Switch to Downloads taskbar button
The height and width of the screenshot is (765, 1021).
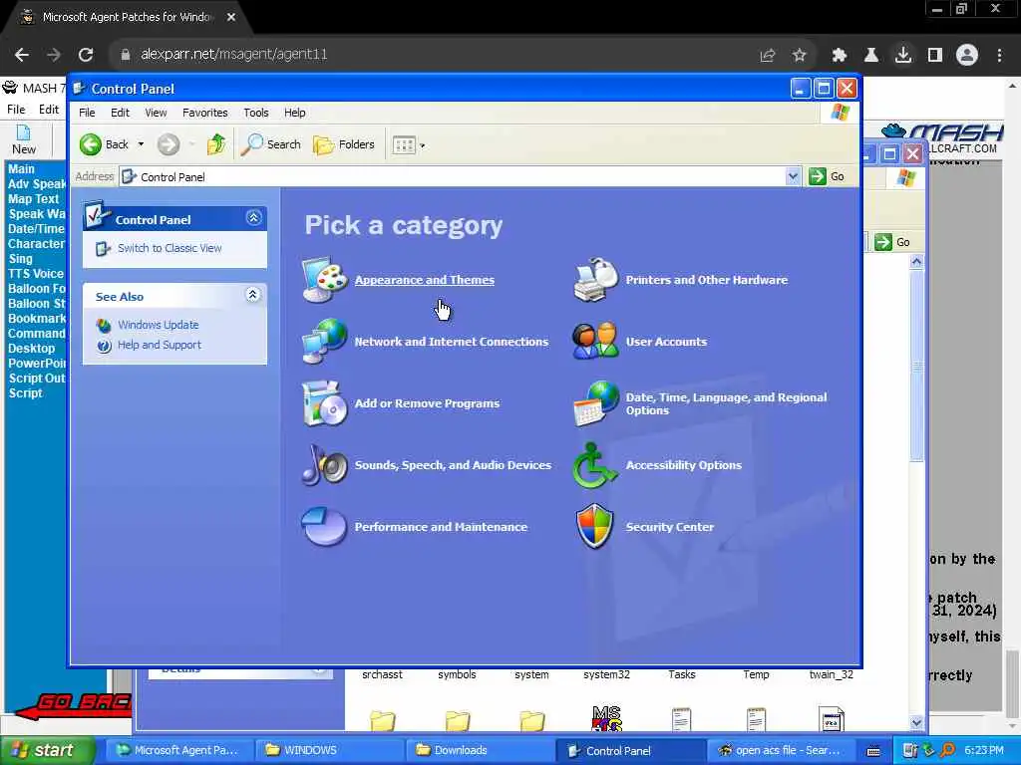pyautogui.click(x=480, y=750)
